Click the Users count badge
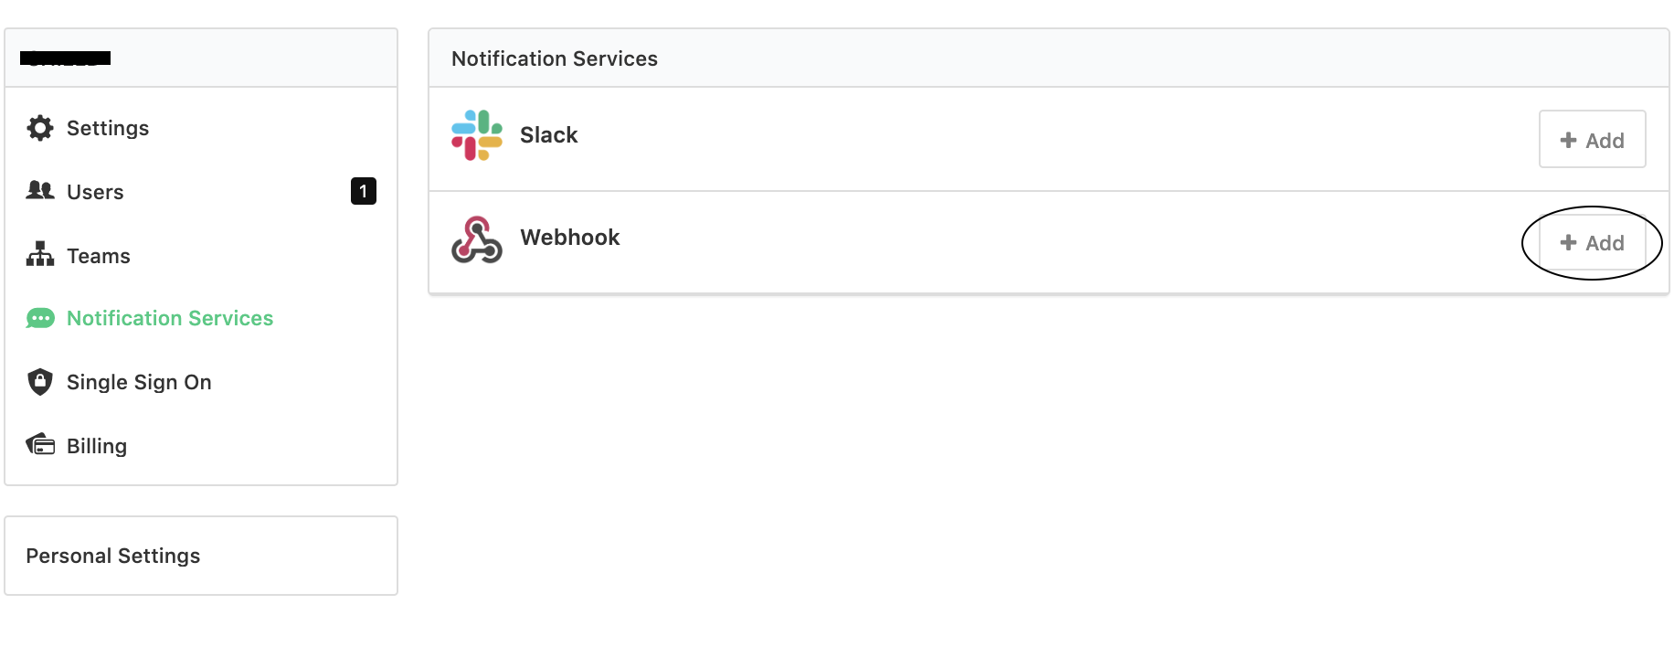Viewport: 1674px width, 647px height. [364, 191]
